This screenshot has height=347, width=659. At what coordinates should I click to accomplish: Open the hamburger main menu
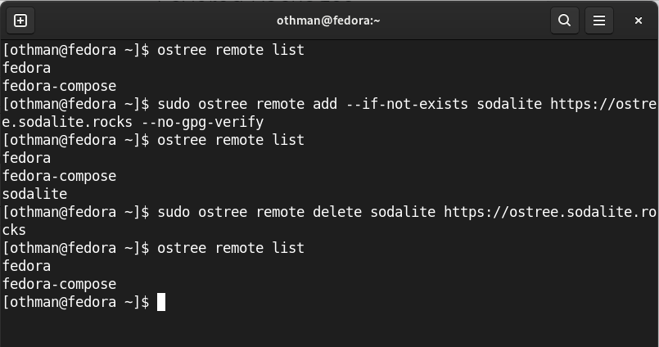point(599,20)
